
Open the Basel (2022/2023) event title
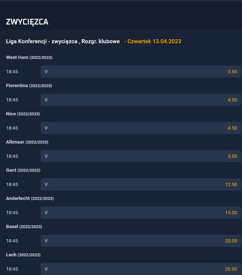(x=24, y=227)
